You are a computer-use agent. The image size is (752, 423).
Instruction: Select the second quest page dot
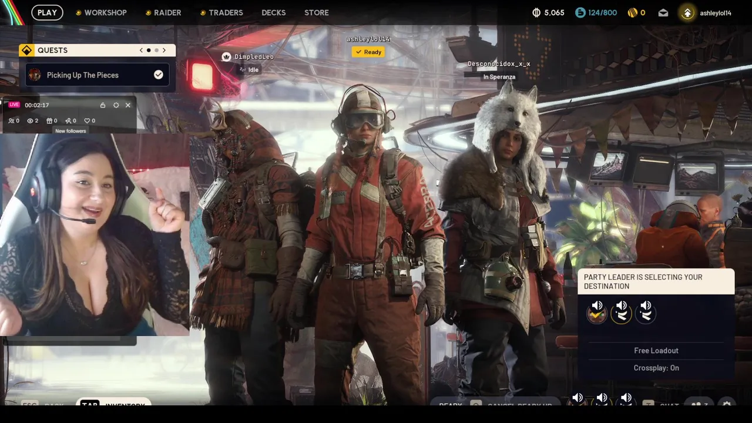tap(156, 50)
